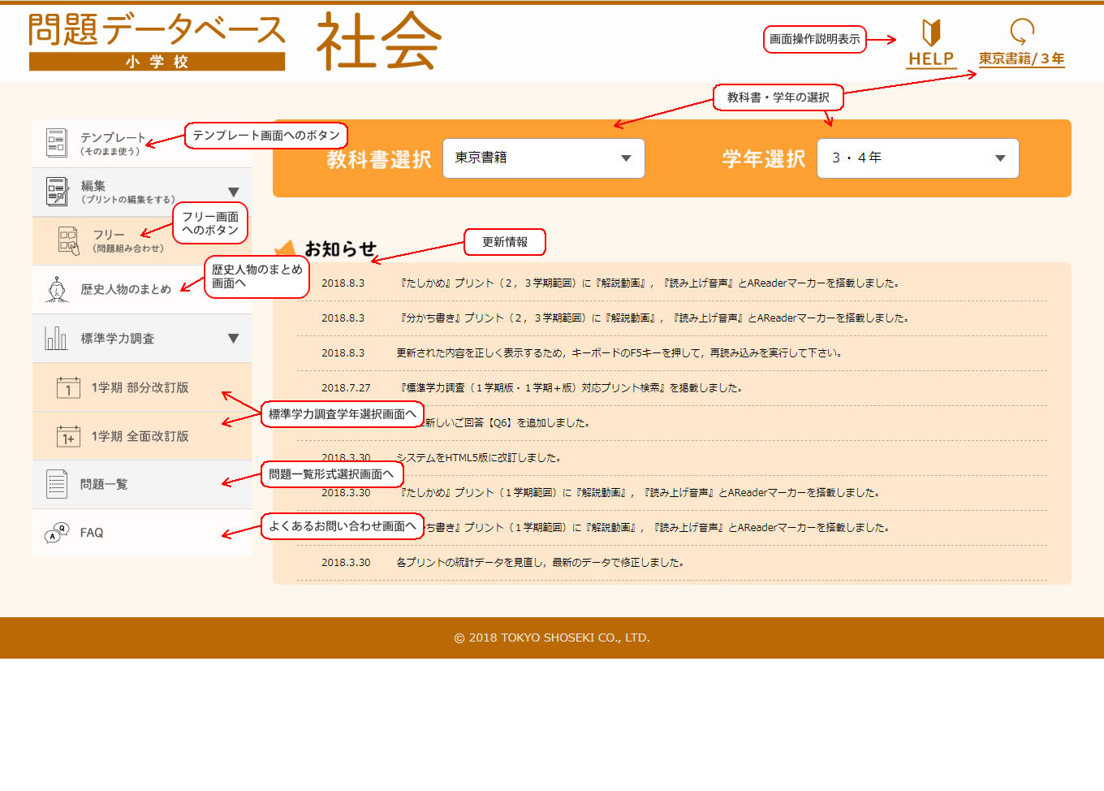Select 編集 (プリントの編集をする) menu item

pyautogui.click(x=142, y=192)
